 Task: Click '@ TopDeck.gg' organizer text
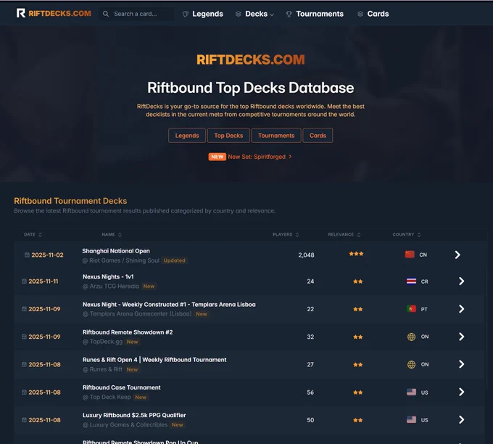tap(102, 342)
